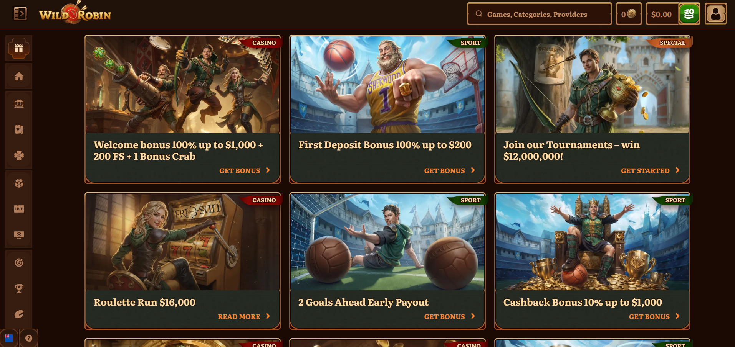Open the LIVE section icon
Image resolution: width=735 pixels, height=347 pixels.
click(19, 209)
